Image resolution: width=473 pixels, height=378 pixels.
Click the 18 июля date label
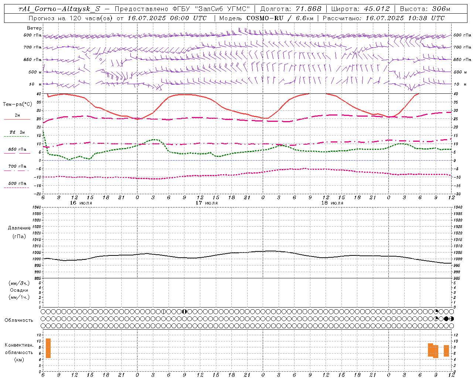(x=332, y=203)
